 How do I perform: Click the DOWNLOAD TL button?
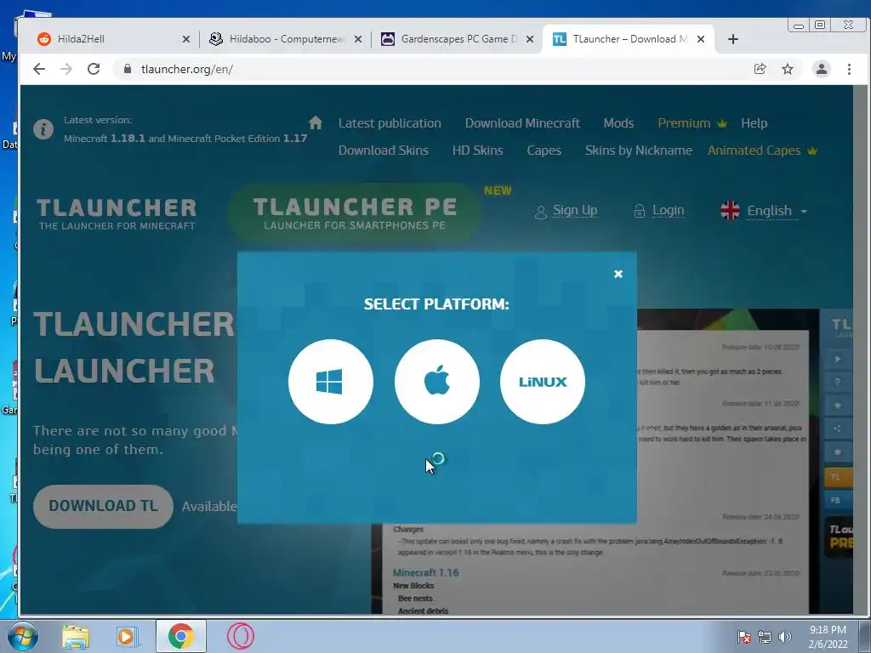(103, 506)
